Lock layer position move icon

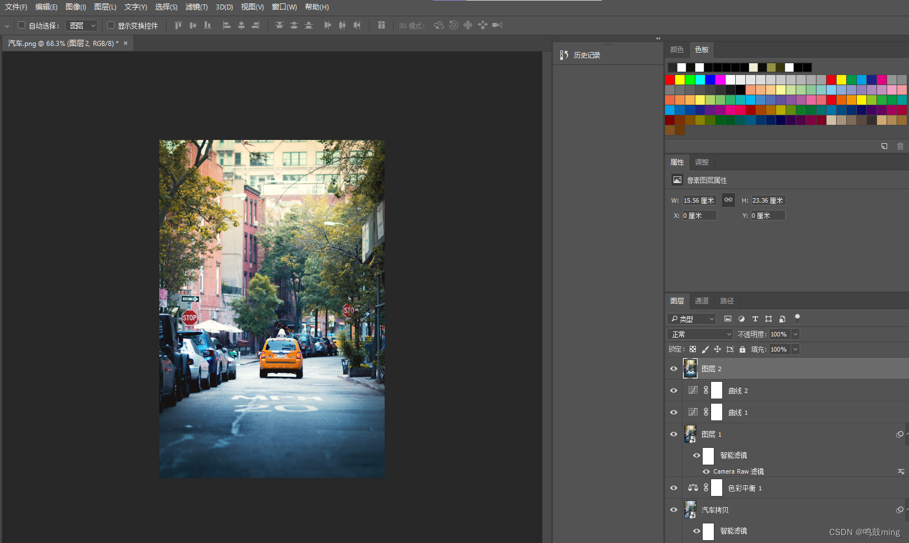coord(717,349)
